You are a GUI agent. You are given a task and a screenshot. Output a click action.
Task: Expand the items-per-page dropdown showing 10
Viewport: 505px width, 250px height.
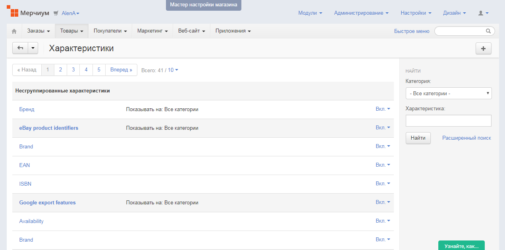(173, 70)
